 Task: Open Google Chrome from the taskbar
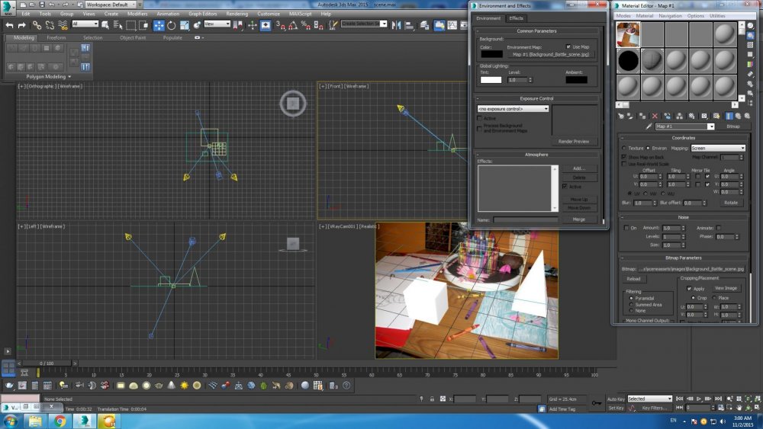60,421
